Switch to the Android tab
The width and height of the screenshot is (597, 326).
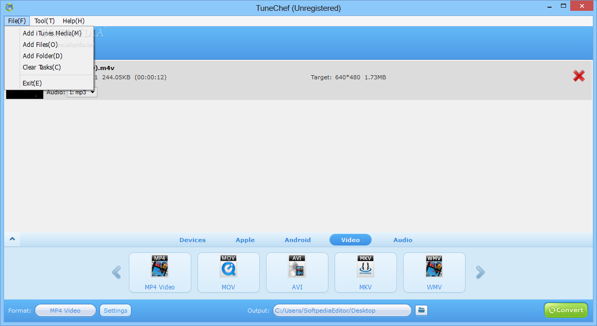[298, 240]
